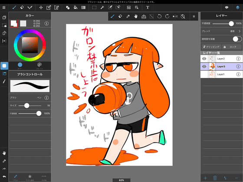Click the Layer2 thumbnail
Screen dimensions: 243x182
click(212, 58)
